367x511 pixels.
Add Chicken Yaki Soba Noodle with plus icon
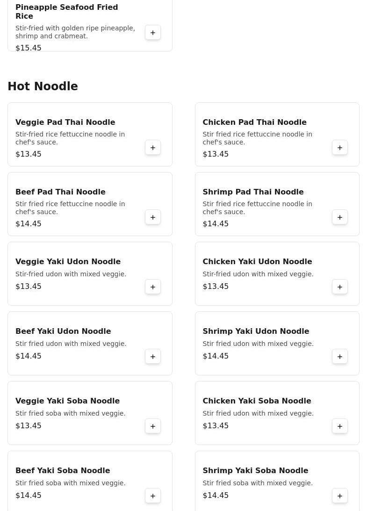click(x=339, y=426)
